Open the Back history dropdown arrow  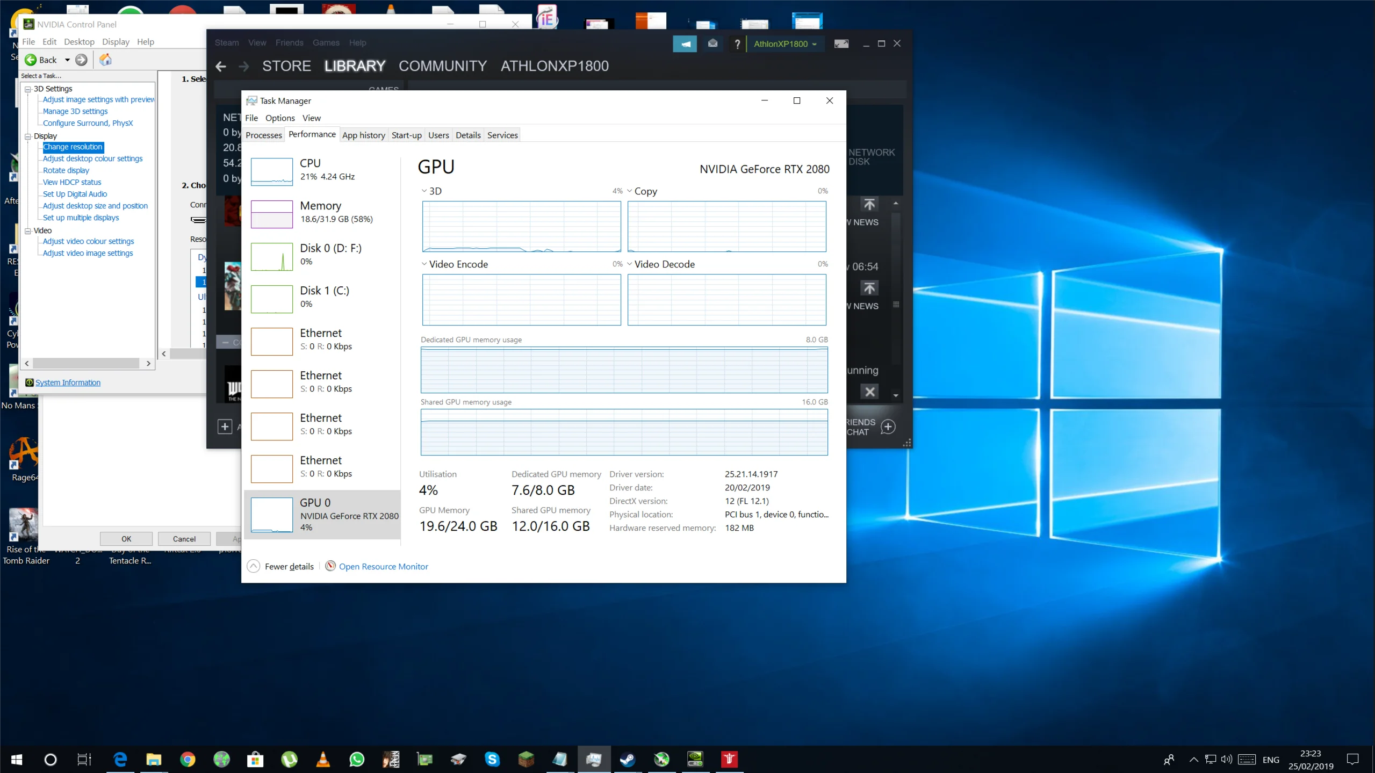point(67,60)
